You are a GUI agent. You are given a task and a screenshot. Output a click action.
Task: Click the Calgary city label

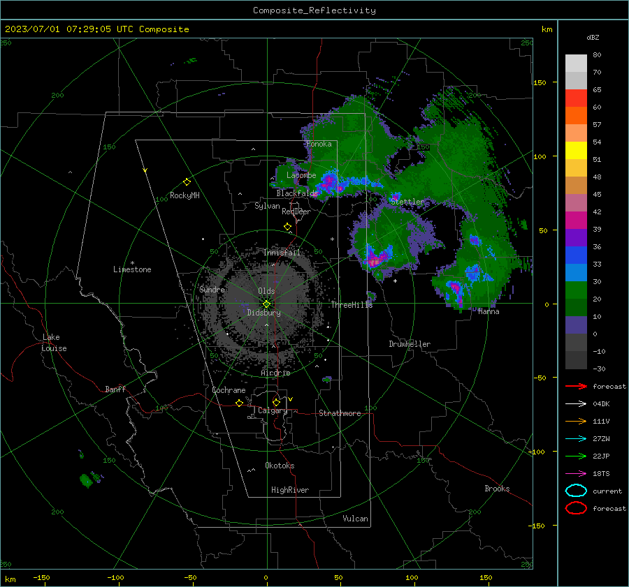(273, 410)
